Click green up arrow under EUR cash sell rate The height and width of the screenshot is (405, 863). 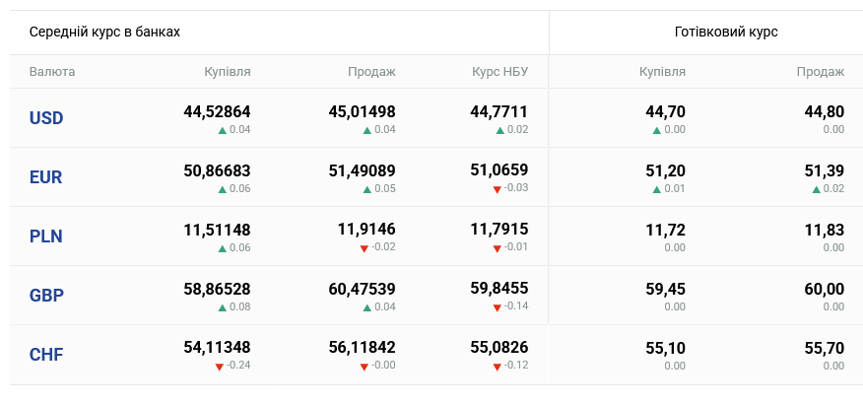pyautogui.click(x=817, y=189)
